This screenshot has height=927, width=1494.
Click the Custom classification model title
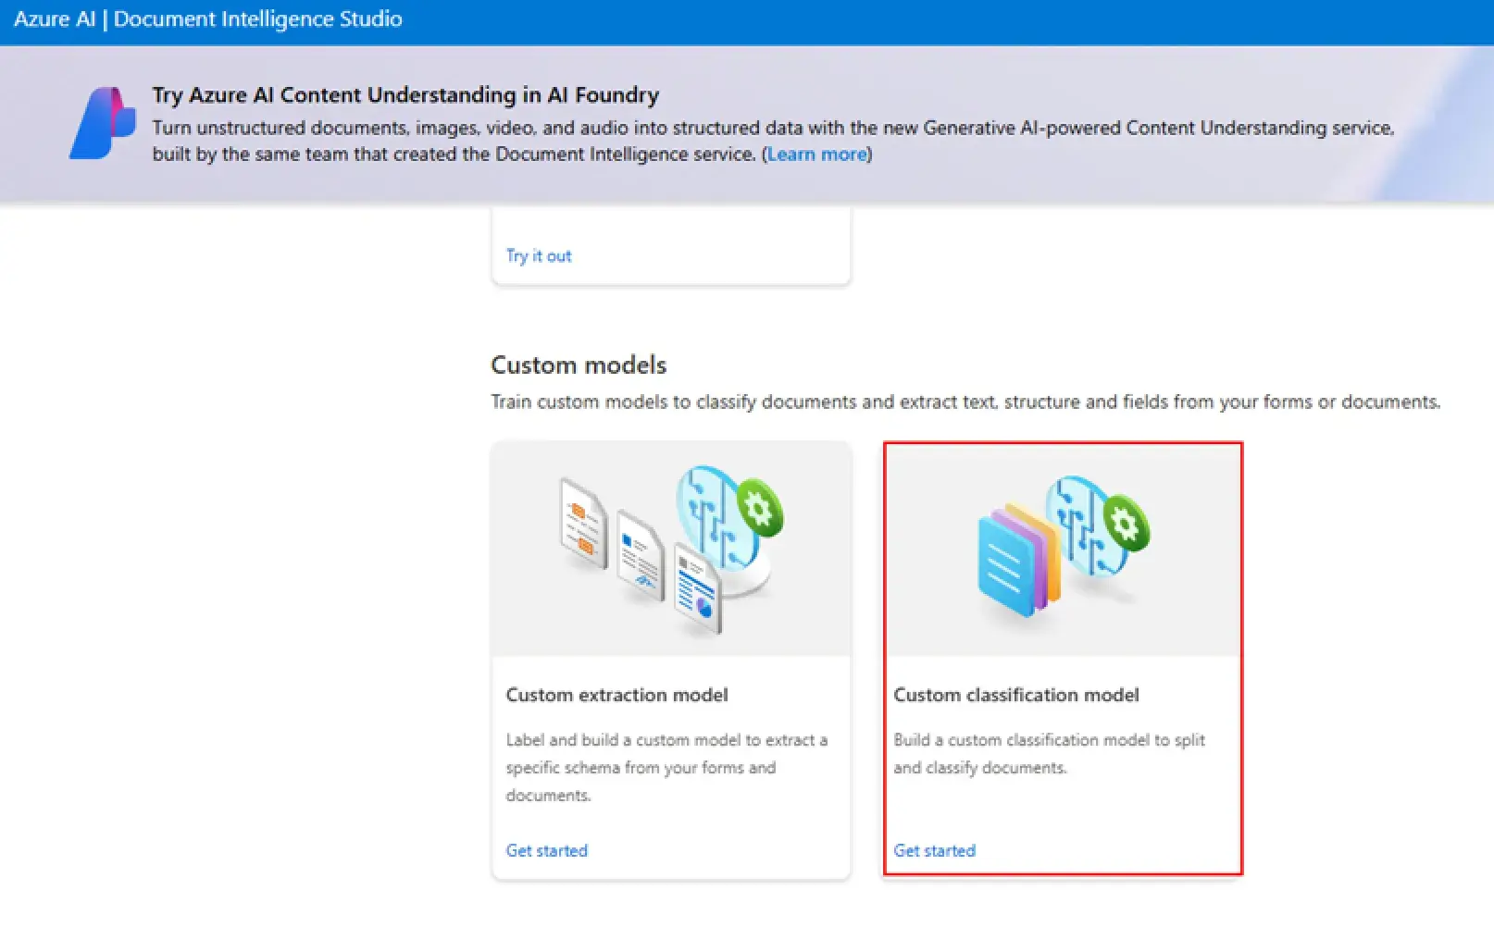pos(1016,695)
